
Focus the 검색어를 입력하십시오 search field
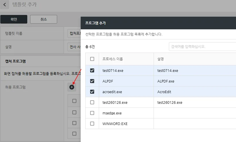pos(202,47)
